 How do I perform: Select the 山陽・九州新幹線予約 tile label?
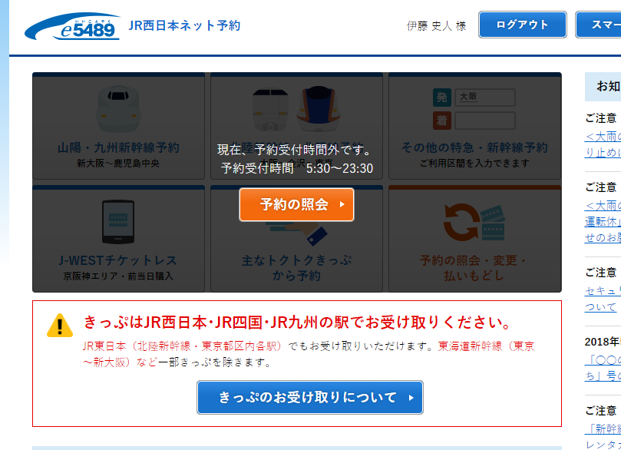coord(118,147)
